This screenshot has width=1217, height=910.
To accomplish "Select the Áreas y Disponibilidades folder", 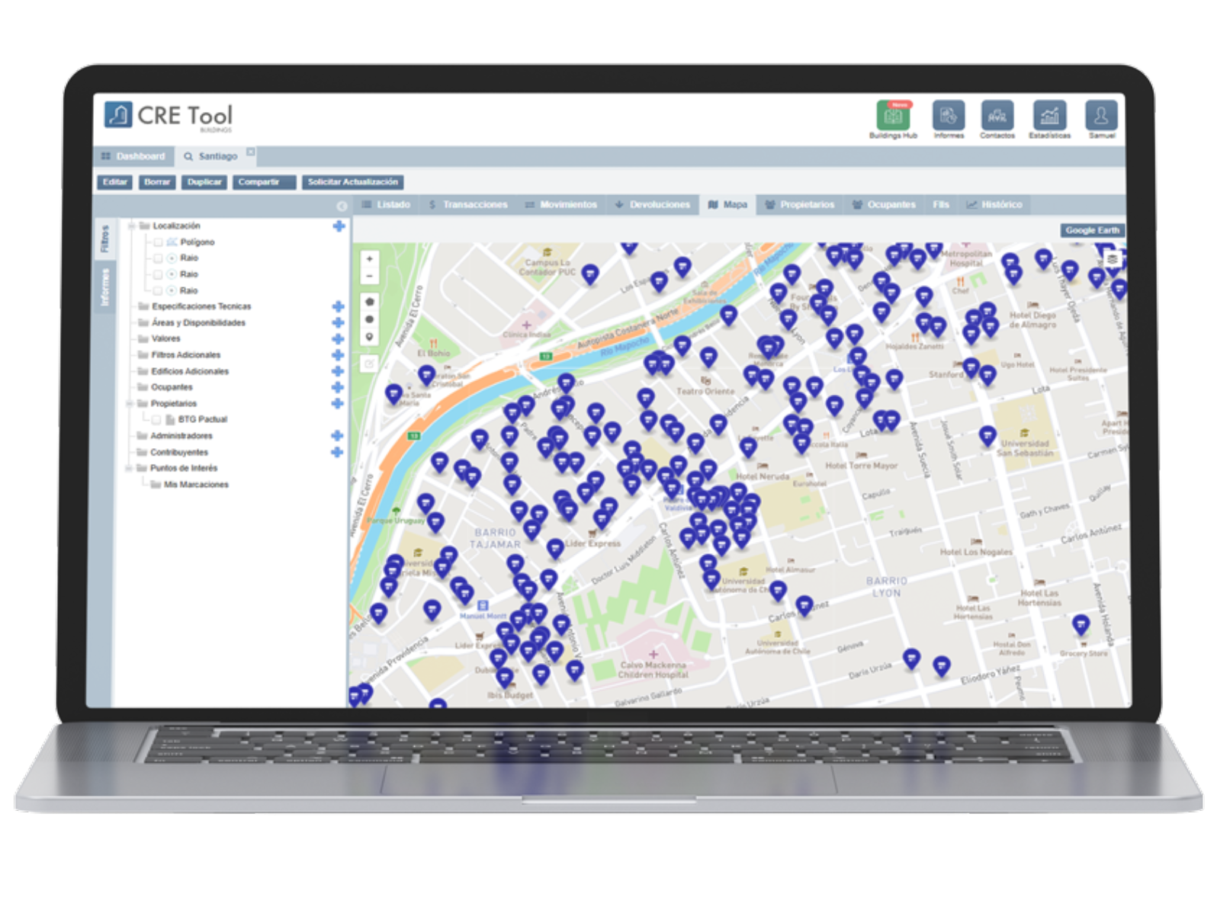I will tap(191, 323).
